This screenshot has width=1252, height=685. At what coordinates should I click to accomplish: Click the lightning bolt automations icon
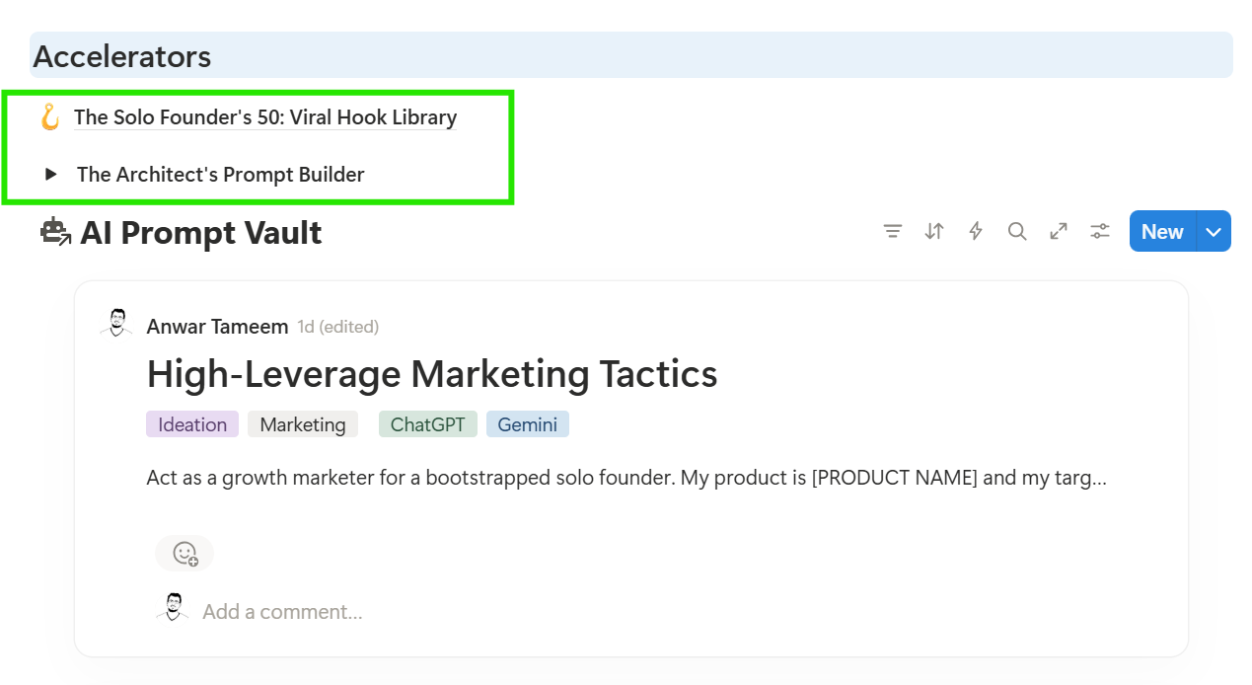[976, 232]
